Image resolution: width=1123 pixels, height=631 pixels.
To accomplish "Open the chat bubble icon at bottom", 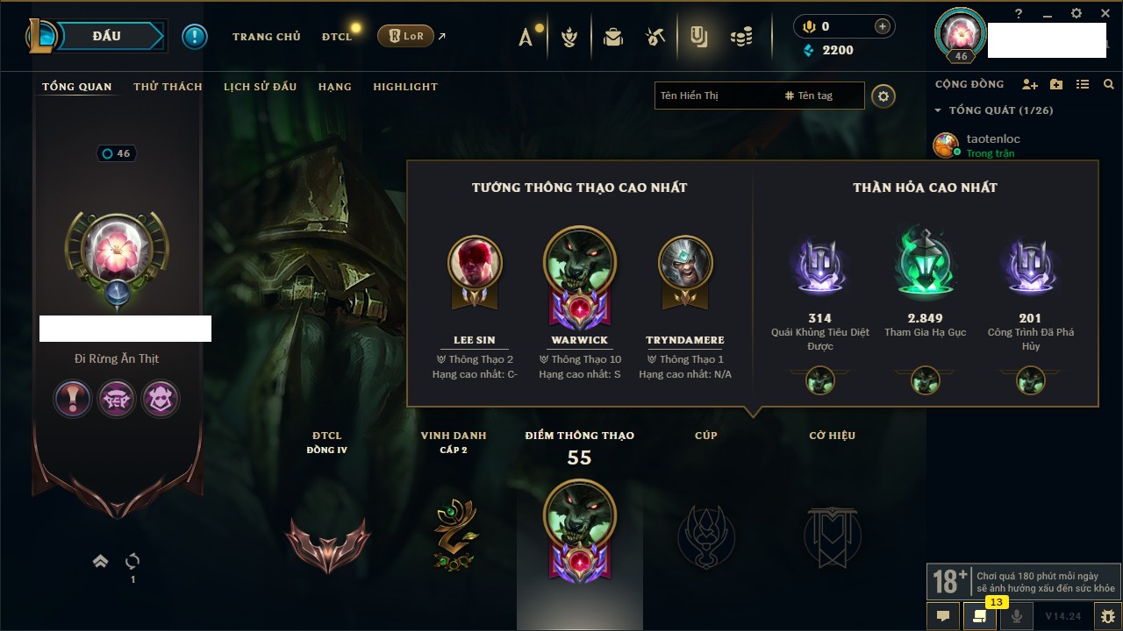I will 943,616.
